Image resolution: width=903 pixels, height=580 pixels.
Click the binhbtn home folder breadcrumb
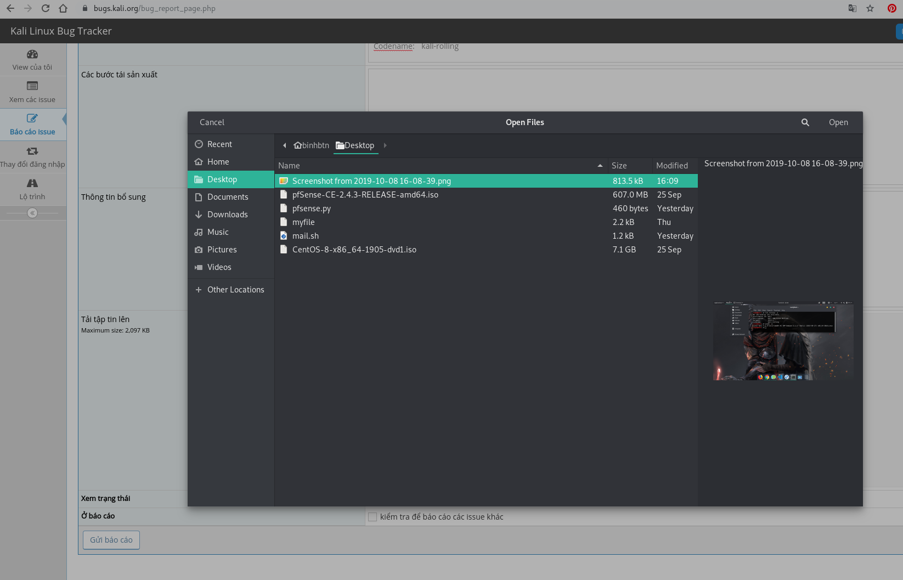pyautogui.click(x=312, y=145)
